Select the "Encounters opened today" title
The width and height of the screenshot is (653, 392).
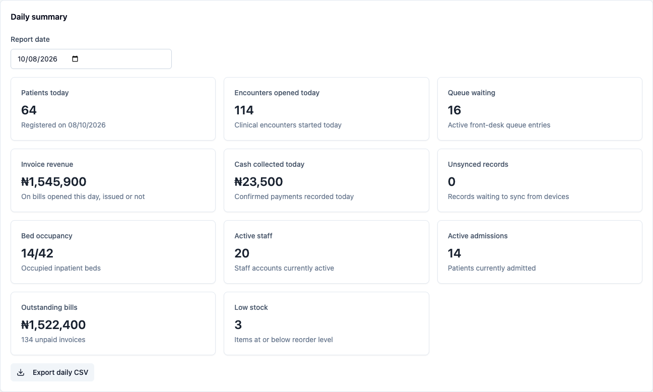(x=277, y=93)
